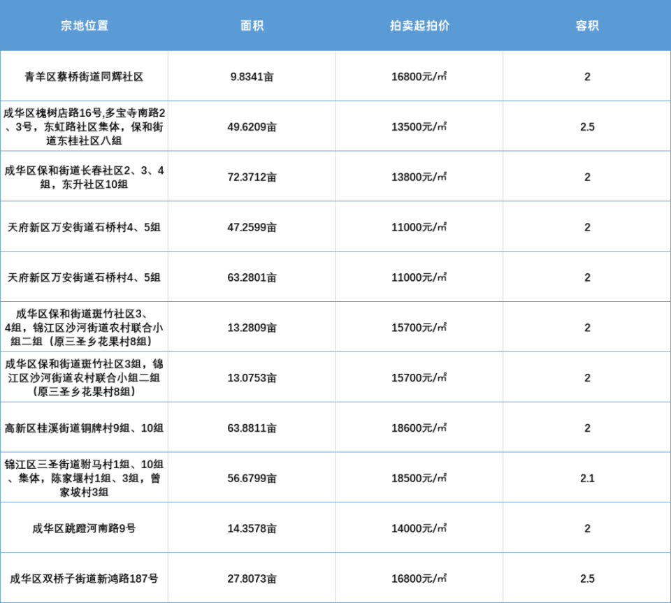Click the 拍卖起拍价 column header

tap(418, 25)
